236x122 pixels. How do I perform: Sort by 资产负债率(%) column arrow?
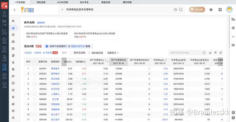pyautogui.click(x=108, y=62)
